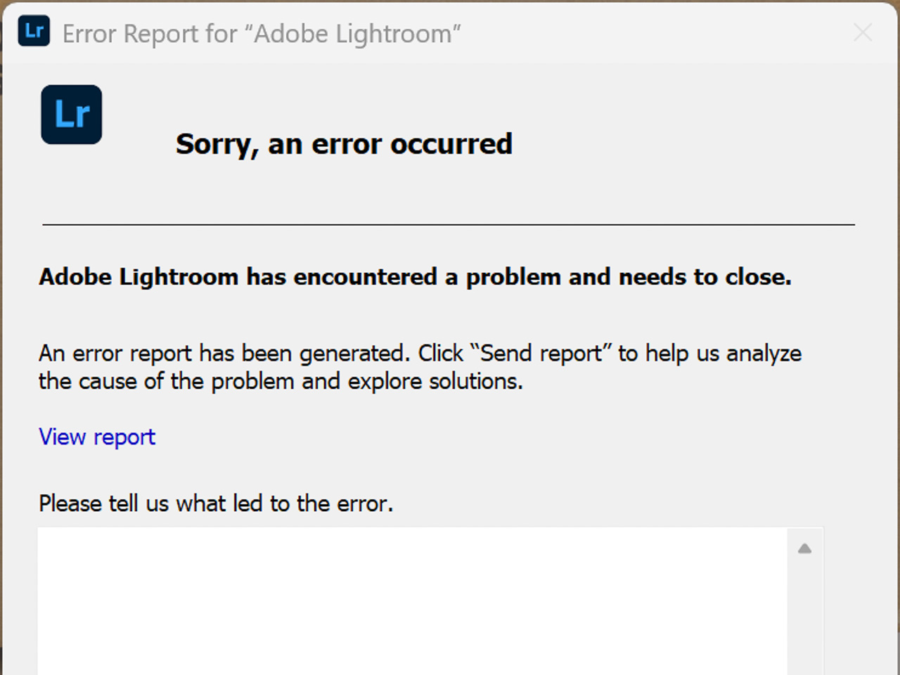Focus the error description text box

[412, 600]
